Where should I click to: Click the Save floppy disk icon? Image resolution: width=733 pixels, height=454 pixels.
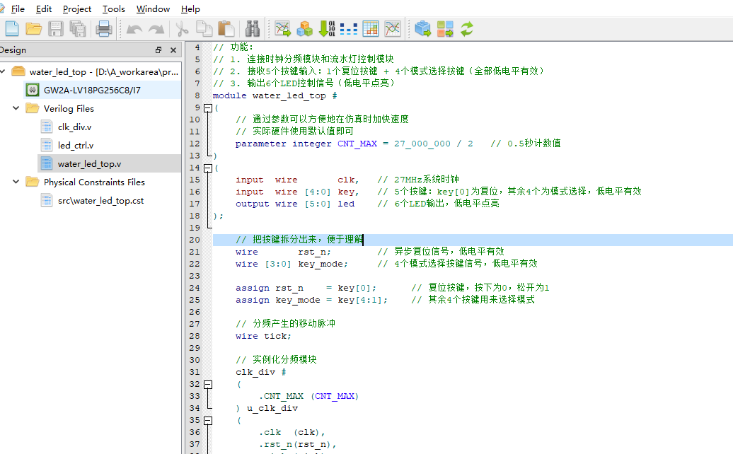click(56, 29)
